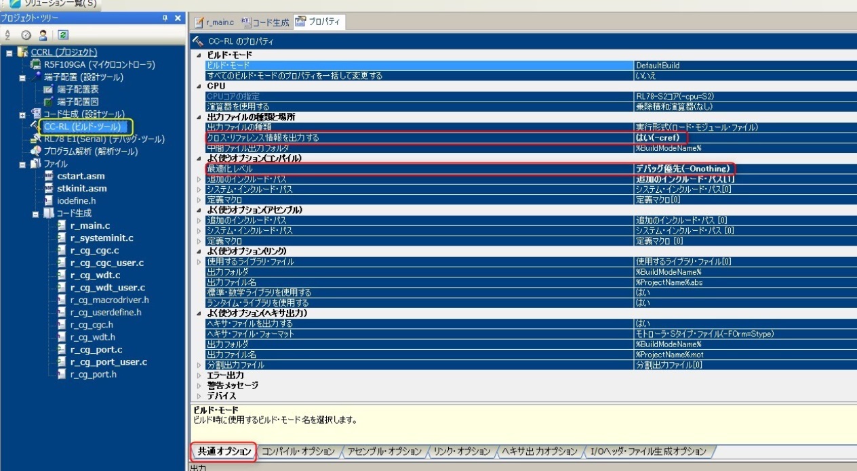
Task: Pin the project tree panel with pushpin icon
Action: click(165, 18)
